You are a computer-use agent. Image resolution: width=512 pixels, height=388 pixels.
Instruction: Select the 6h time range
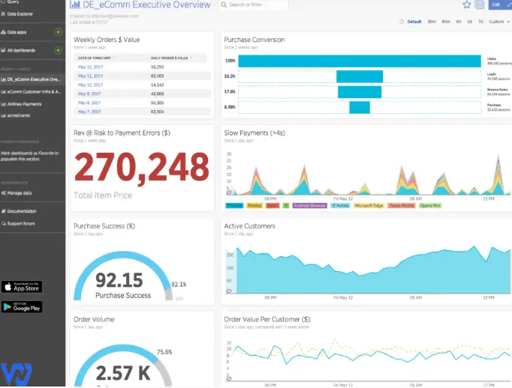(x=459, y=22)
